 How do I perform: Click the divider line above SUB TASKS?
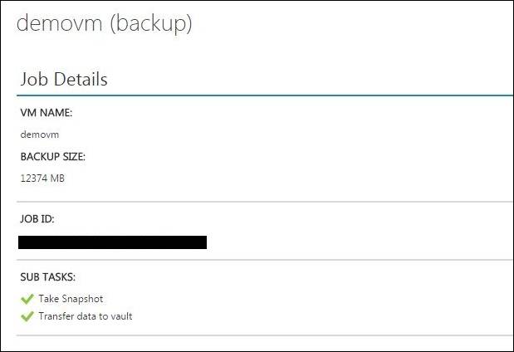tap(264, 260)
